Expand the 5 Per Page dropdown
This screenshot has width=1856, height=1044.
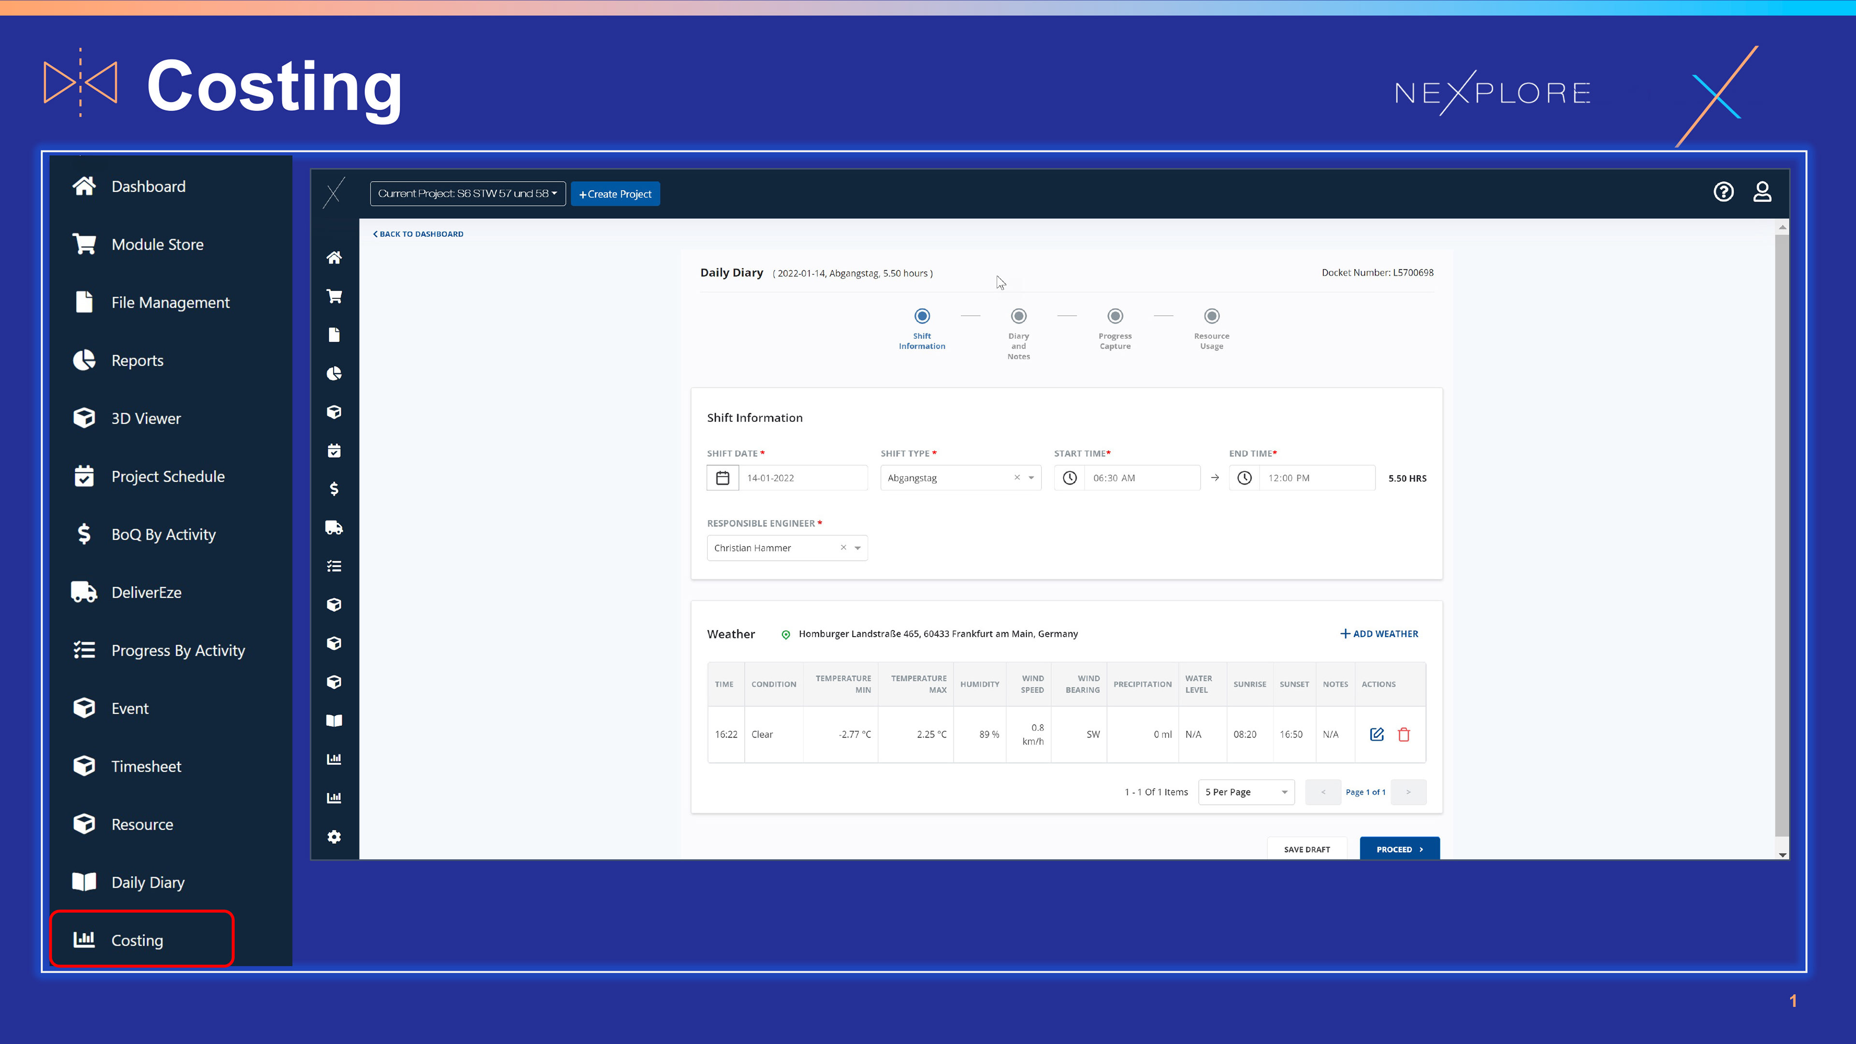click(x=1246, y=792)
